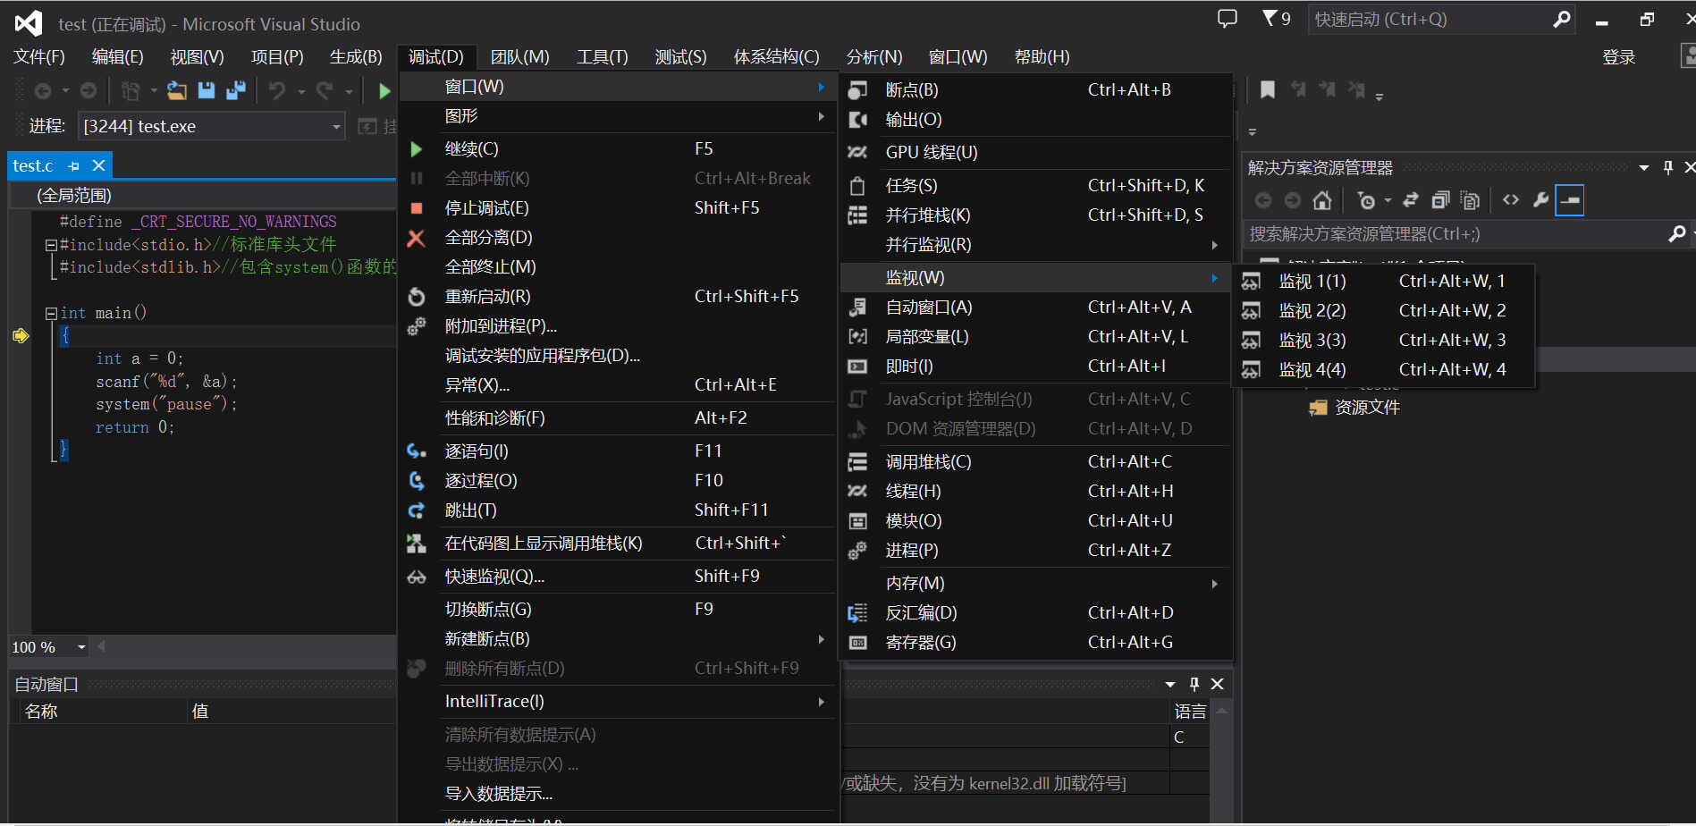Choose 停止调试(E) in Debug menu

coord(617,208)
